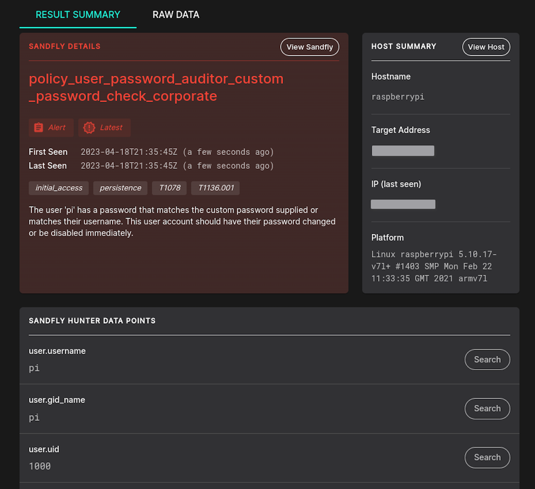Click the persistence tactic tag
The height and width of the screenshot is (489, 535).
point(120,187)
